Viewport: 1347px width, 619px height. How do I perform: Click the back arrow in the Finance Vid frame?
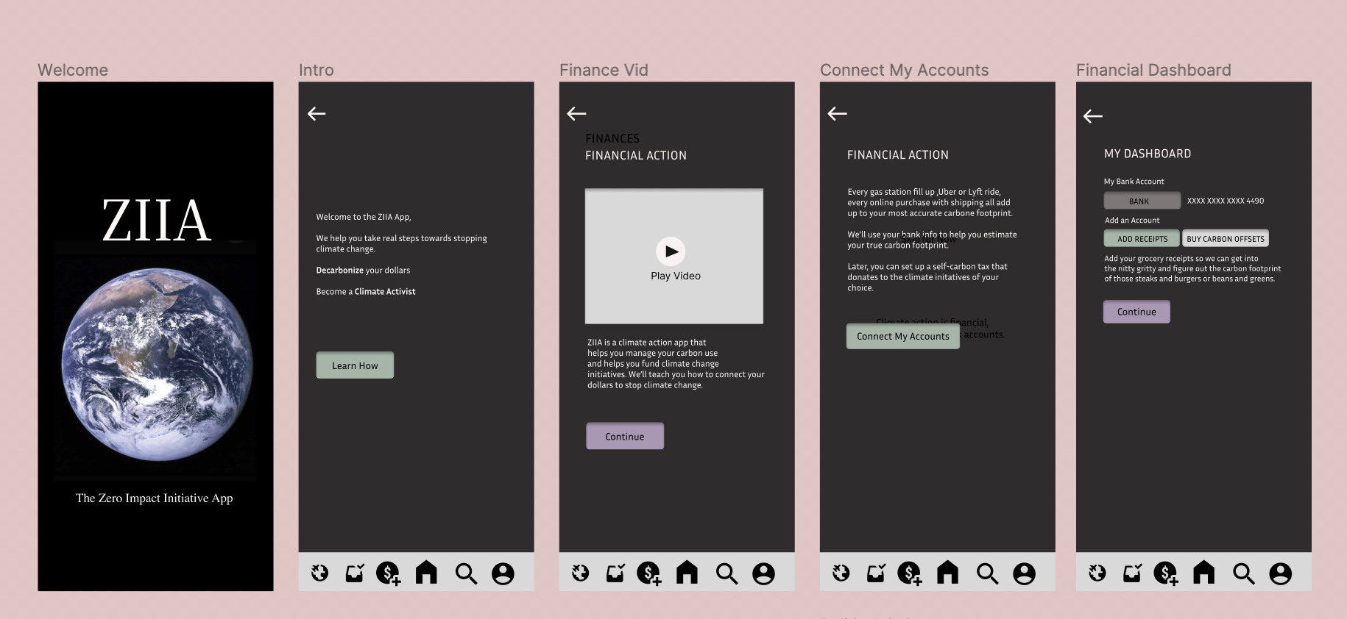pos(576,113)
